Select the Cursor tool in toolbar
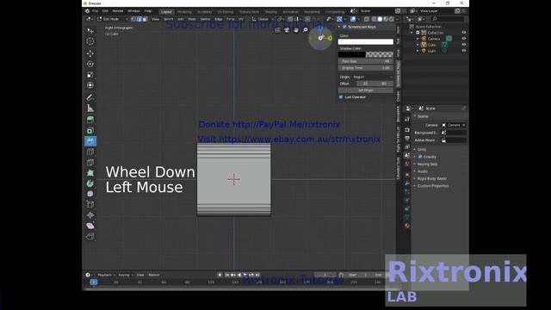The image size is (551, 310). point(90,41)
